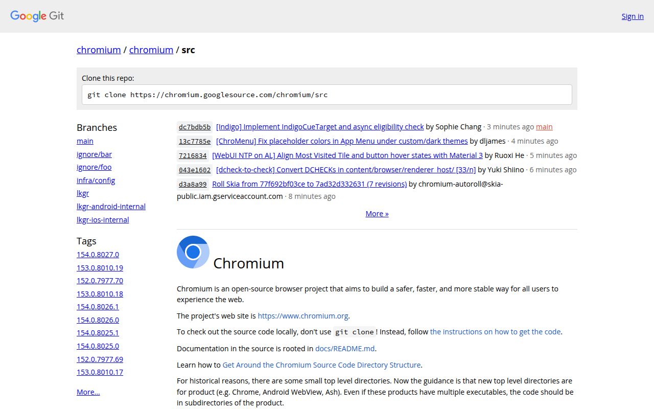Open the instructions on how to get the code
Image resolution: width=654 pixels, height=409 pixels.
pos(495,332)
